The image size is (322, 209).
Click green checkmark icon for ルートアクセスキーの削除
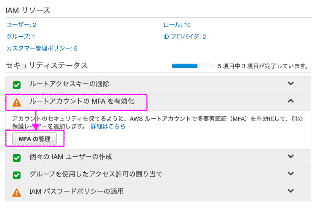[17, 85]
